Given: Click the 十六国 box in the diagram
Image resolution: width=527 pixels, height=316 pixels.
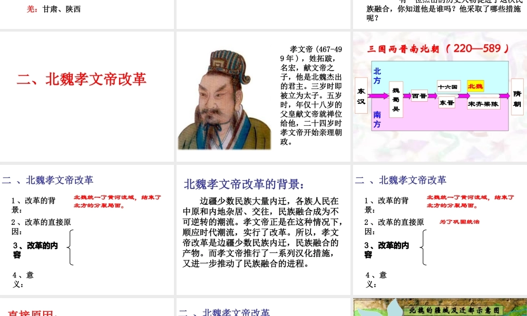Looking at the screenshot, I should point(448,87).
